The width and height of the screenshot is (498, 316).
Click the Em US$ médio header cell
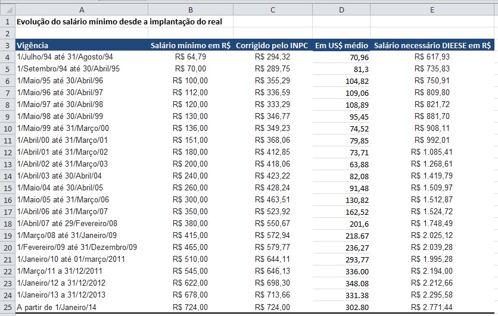341,45
